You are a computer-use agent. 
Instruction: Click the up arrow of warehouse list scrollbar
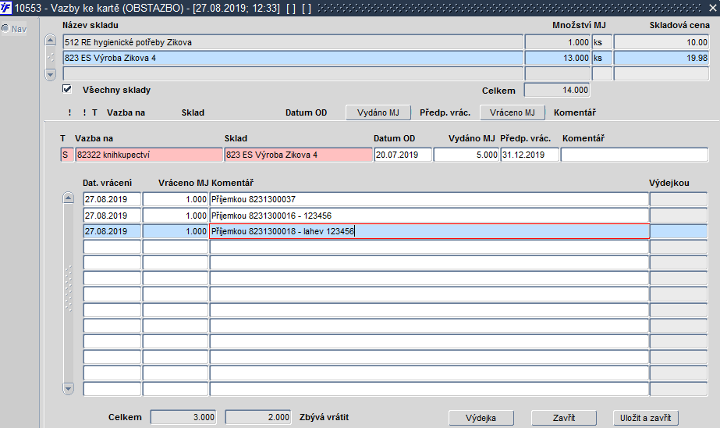[51, 41]
